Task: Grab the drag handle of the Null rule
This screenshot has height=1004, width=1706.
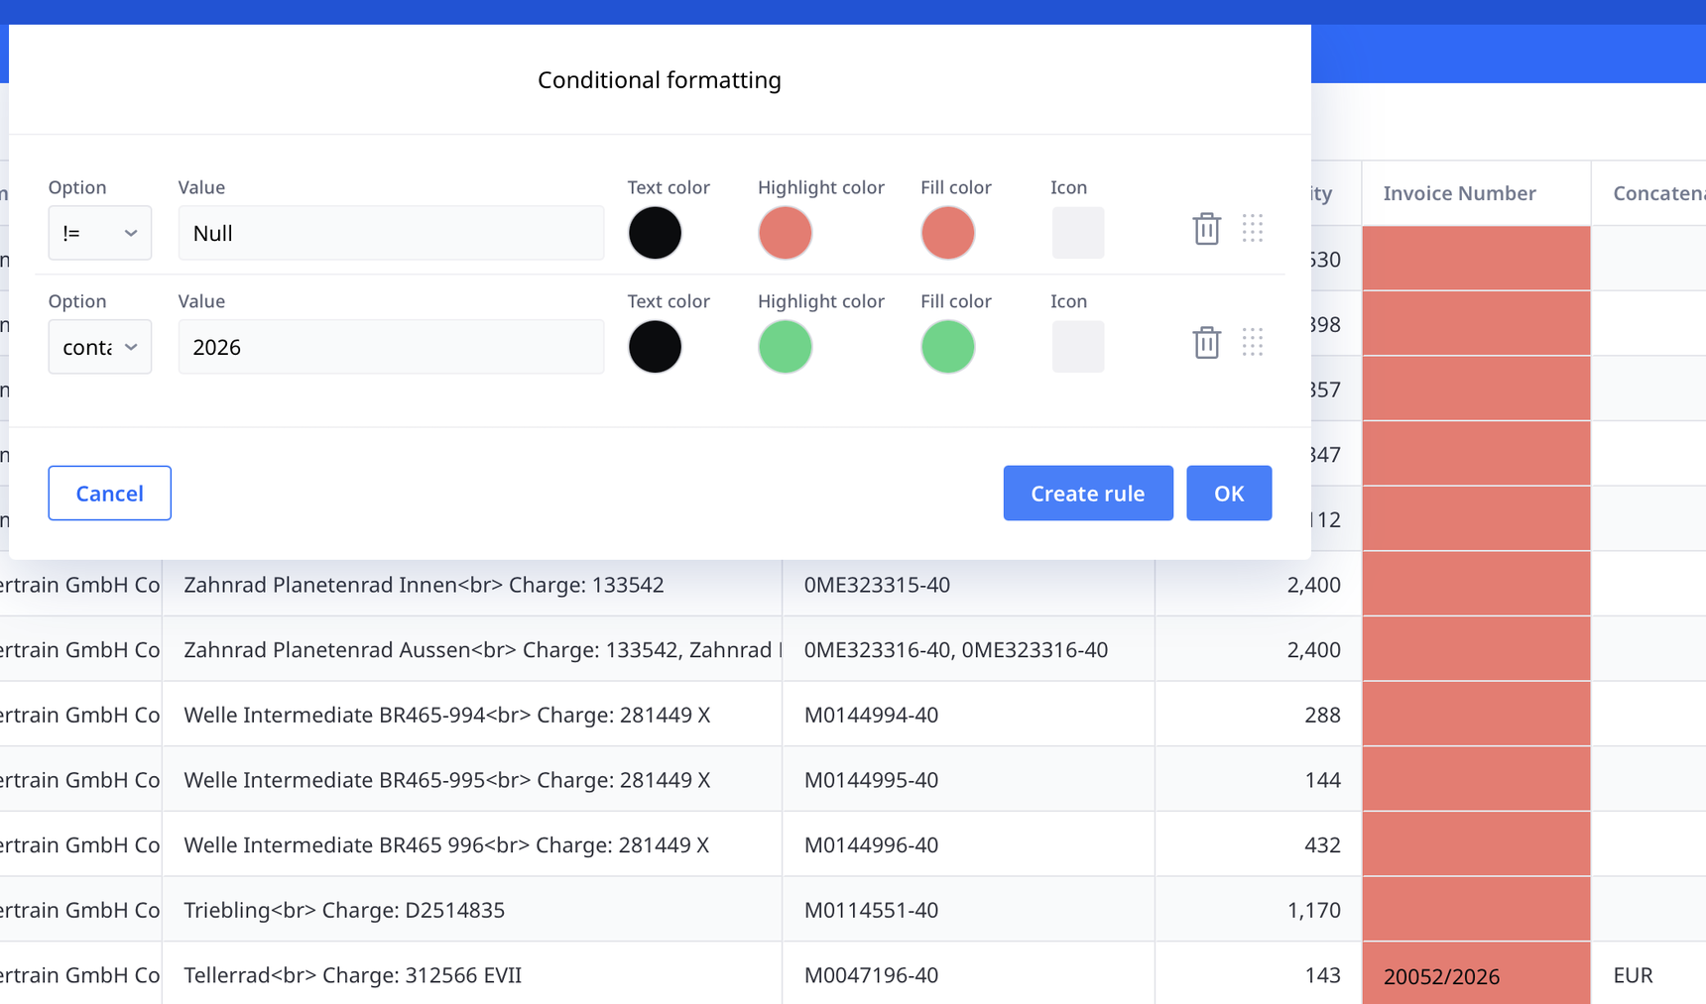Action: coord(1253,229)
